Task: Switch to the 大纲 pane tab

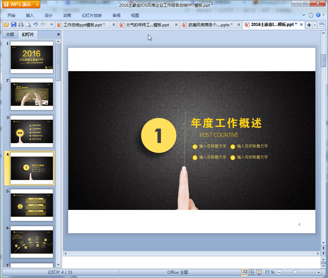Action: coord(10,35)
